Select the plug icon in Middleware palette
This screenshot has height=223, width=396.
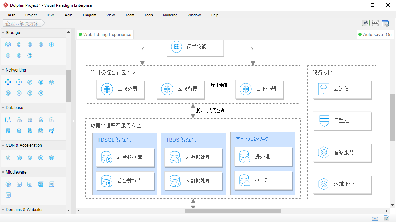click(x=8, y=184)
